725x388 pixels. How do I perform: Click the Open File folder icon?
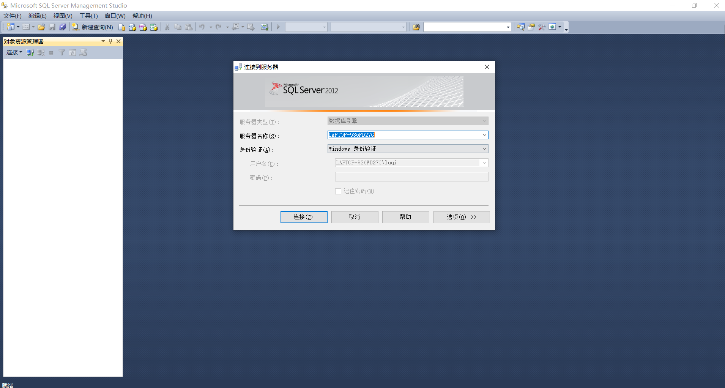[x=41, y=27]
